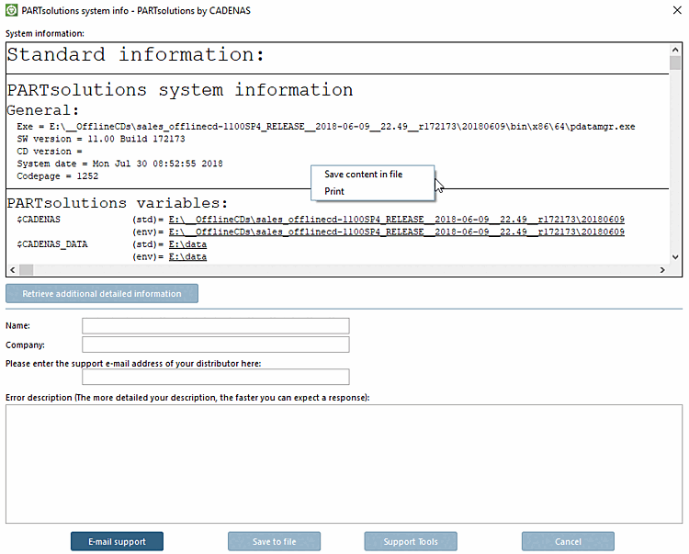Open the $CADENAS_DATA std E:\data link
The height and width of the screenshot is (554, 689).
tap(187, 244)
